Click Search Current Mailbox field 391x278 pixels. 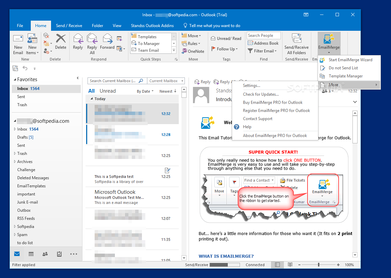pyautogui.click(x=117, y=81)
